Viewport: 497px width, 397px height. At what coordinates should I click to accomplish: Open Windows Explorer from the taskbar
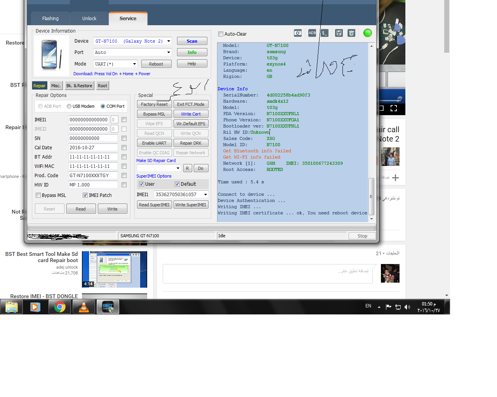click(x=12, y=307)
